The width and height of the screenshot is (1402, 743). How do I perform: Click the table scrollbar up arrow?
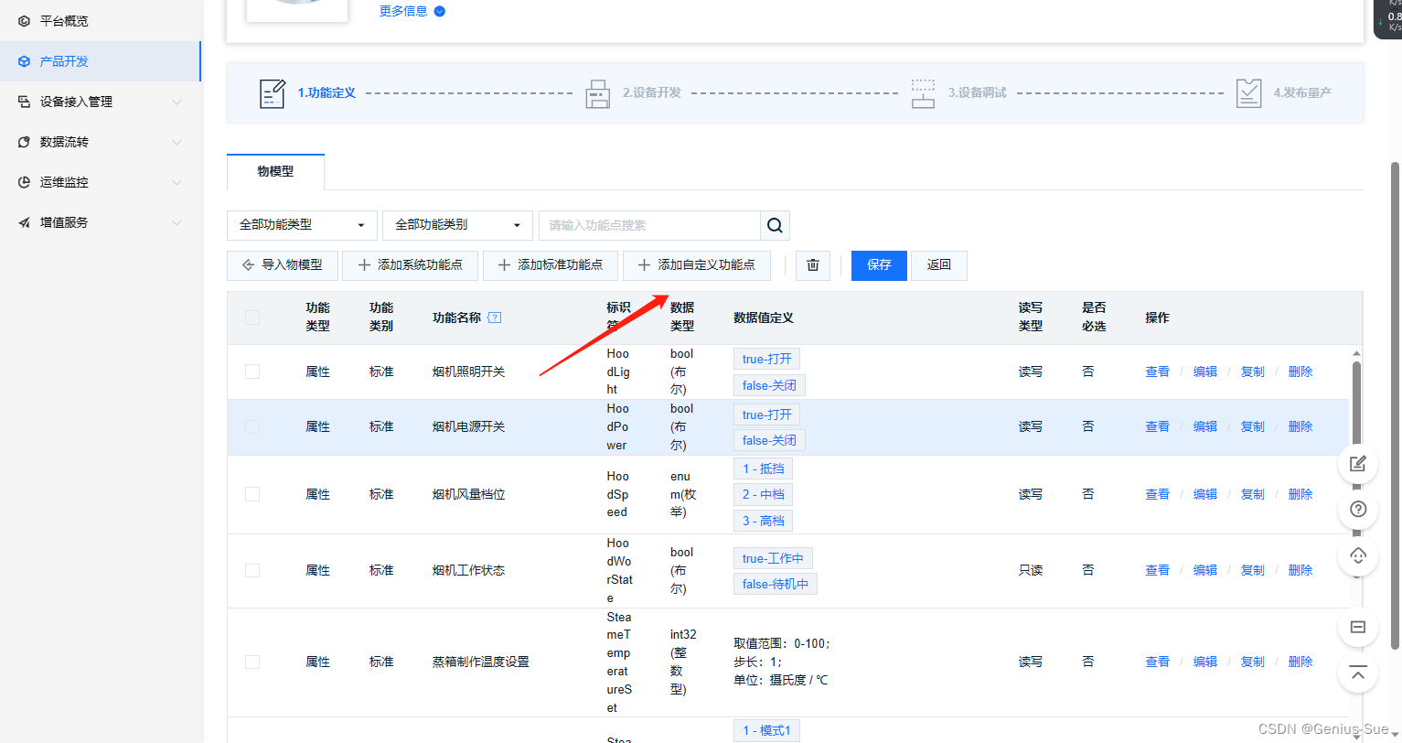(x=1356, y=353)
